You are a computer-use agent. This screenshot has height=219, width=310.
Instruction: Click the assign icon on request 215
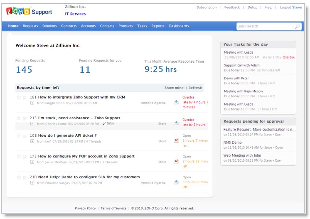(x=108, y=124)
